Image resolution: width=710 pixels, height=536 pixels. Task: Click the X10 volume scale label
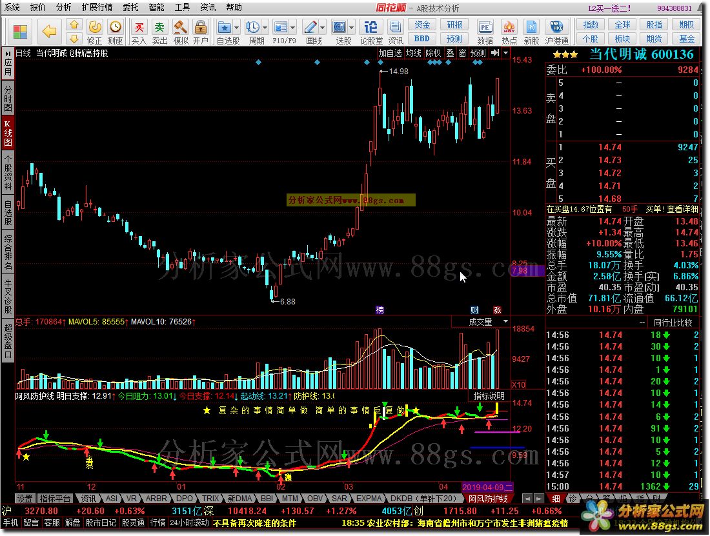518,384
